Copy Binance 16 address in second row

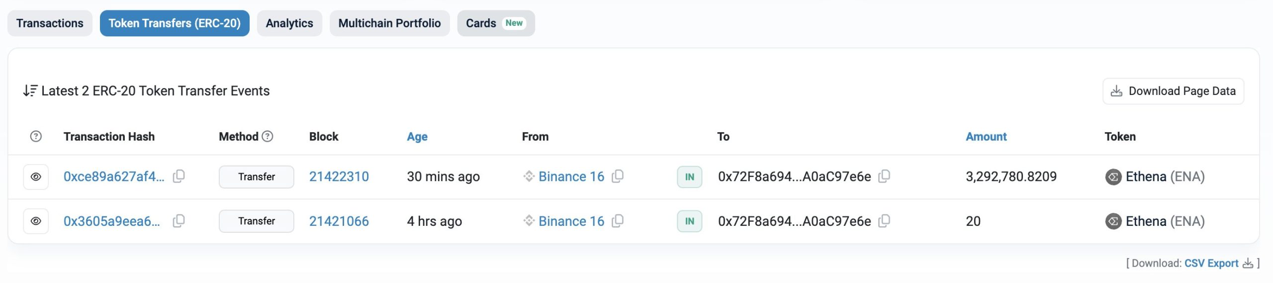(618, 221)
